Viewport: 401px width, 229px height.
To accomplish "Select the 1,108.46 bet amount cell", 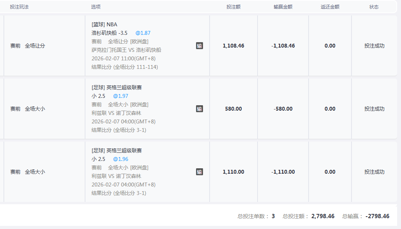I will click(233, 46).
